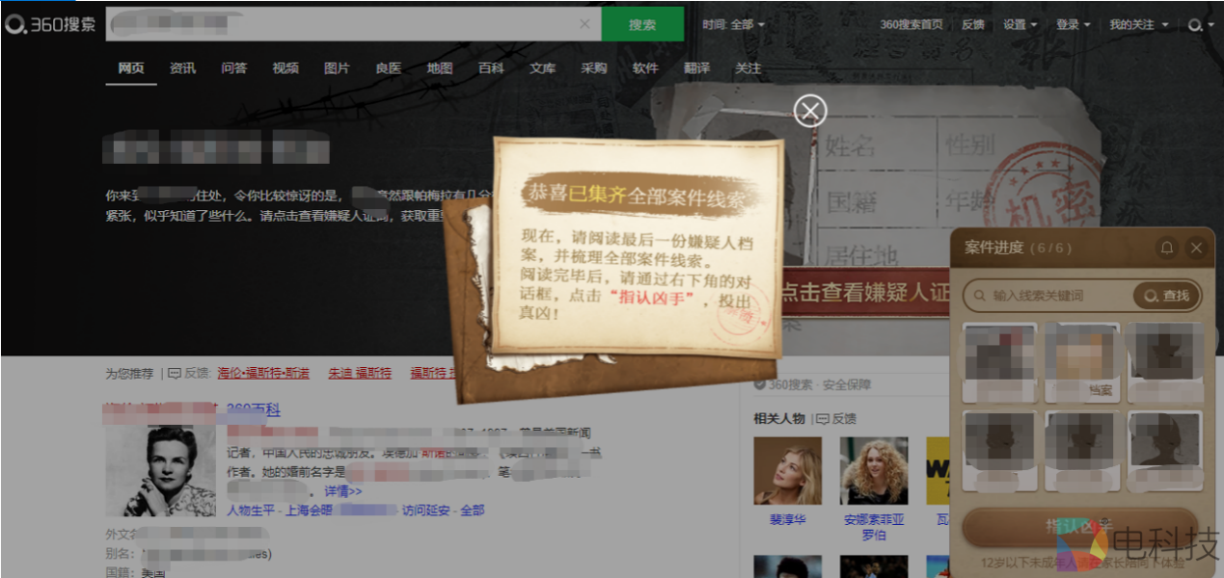The height and width of the screenshot is (578, 1224).
Task: Expand the 登录 login dropdown
Action: tap(1071, 23)
